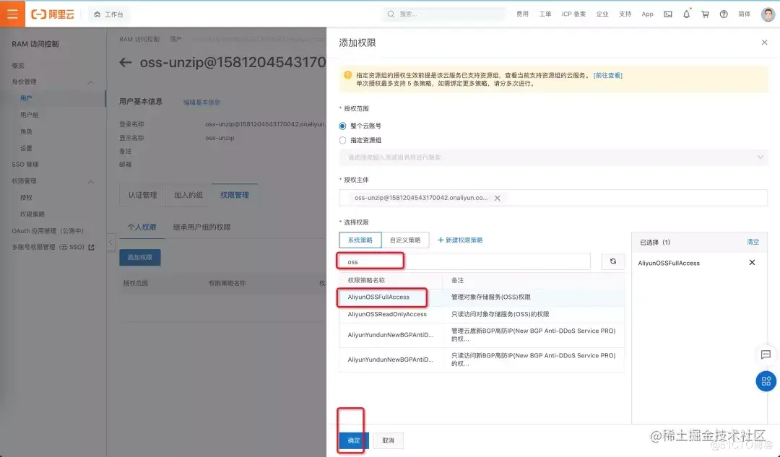Clear selected policies with 清空
The height and width of the screenshot is (457, 780).
753,242
